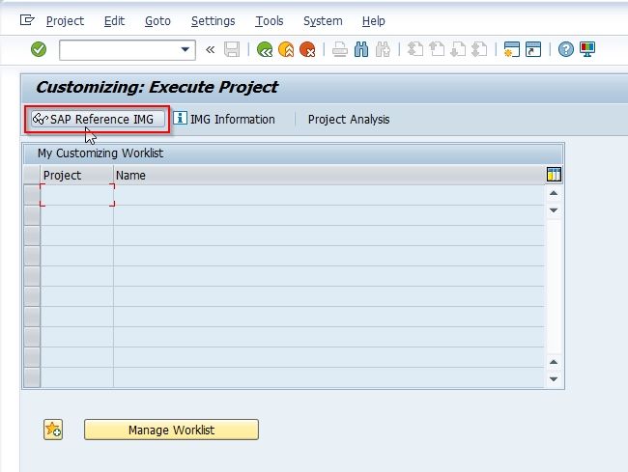
Task: Click the Print icon
Action: (340, 49)
